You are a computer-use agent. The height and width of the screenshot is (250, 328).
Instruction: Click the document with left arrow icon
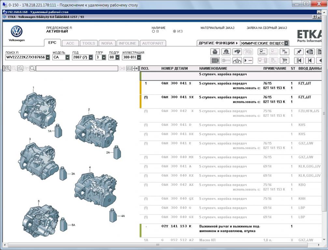point(310,52)
